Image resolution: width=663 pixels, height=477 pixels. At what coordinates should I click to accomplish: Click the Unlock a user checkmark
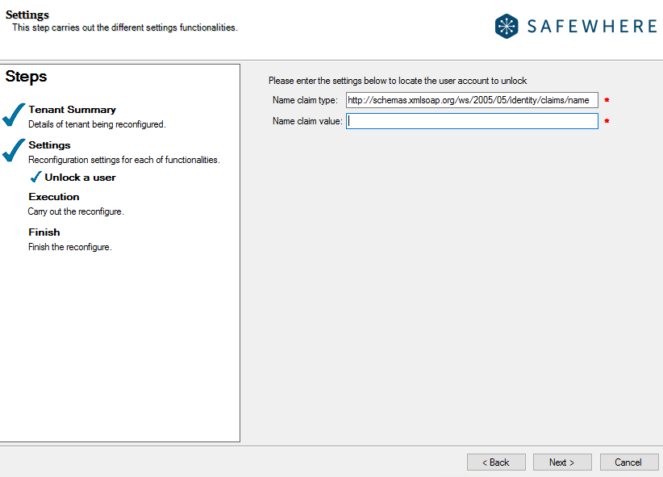tap(36, 177)
